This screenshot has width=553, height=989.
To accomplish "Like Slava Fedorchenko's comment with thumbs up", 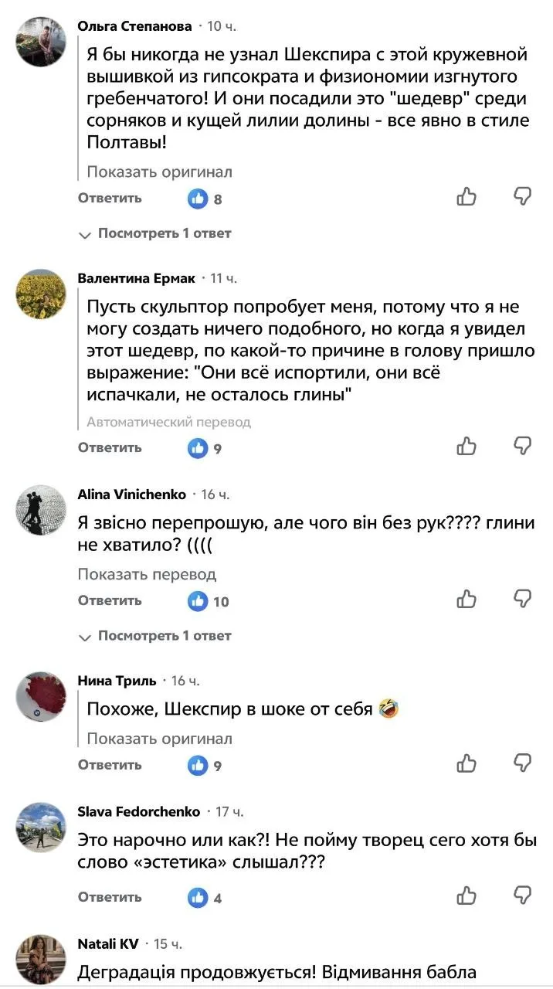I will [x=466, y=896].
